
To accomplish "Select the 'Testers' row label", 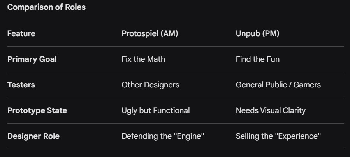I will tap(21, 85).
